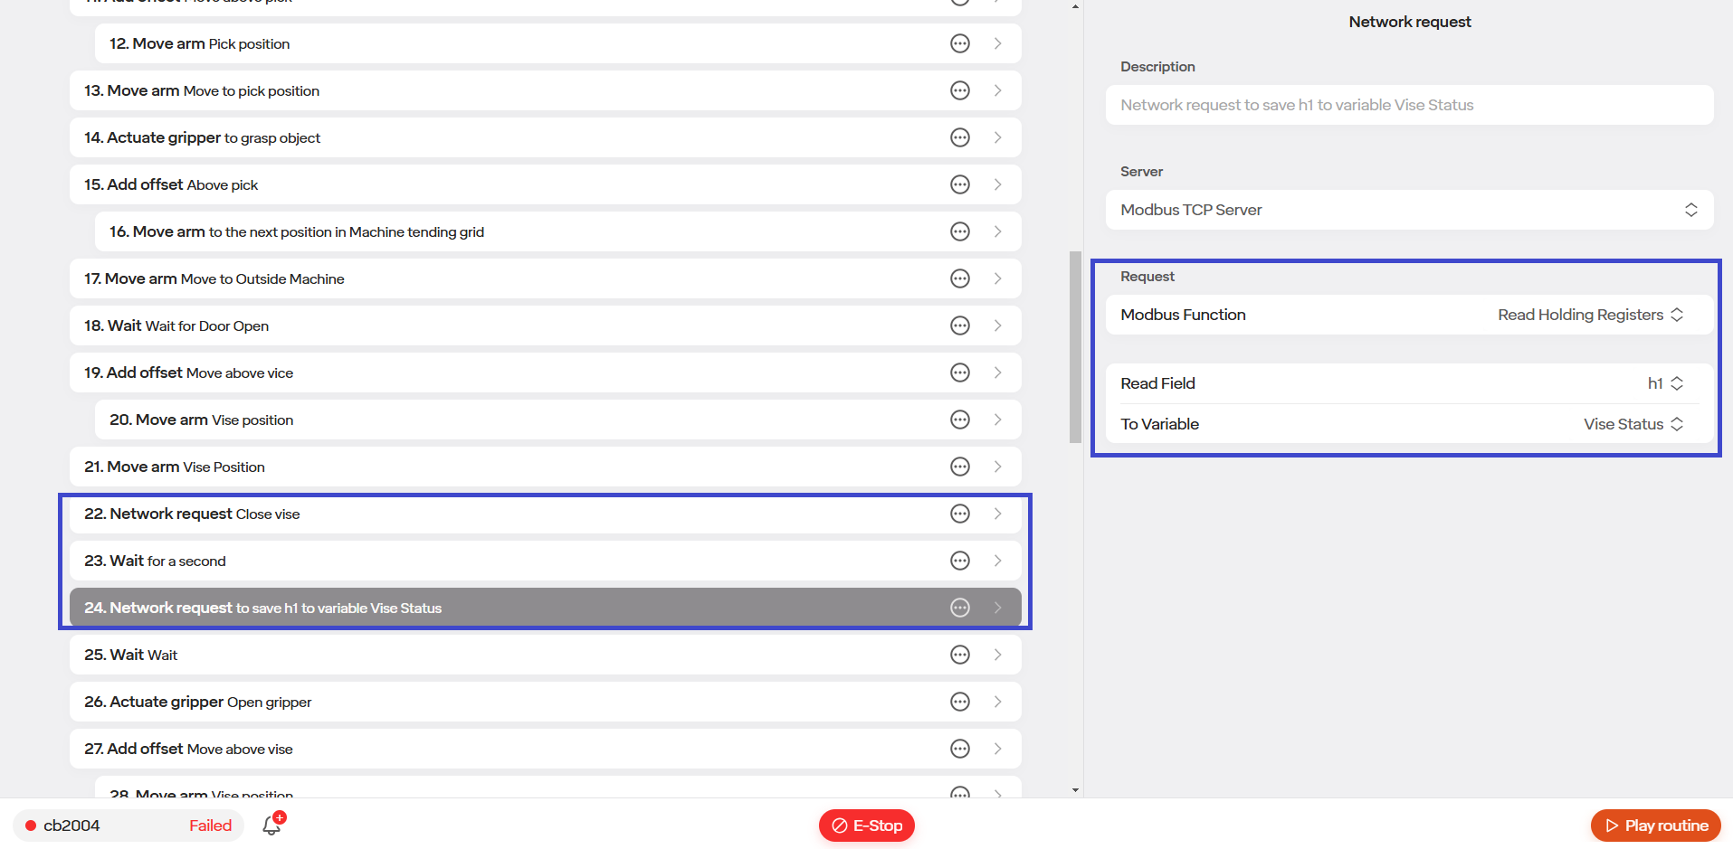The image size is (1733, 849).
Task: Open options menu for step 27 Add offset
Action: point(960,749)
